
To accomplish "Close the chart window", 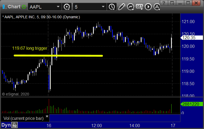I will coord(196,3).
